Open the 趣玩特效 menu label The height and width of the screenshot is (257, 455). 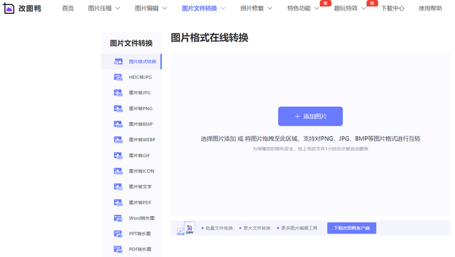coord(346,8)
